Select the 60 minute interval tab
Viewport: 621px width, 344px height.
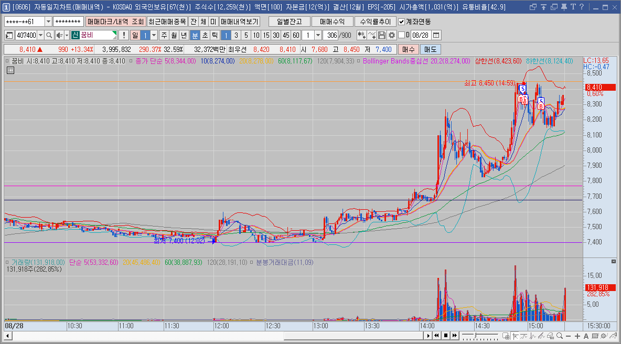[296, 35]
